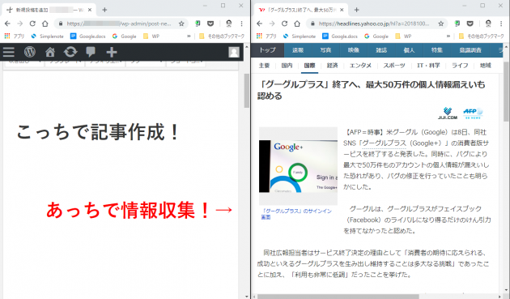Open the IT・科学 news category

click(x=428, y=66)
